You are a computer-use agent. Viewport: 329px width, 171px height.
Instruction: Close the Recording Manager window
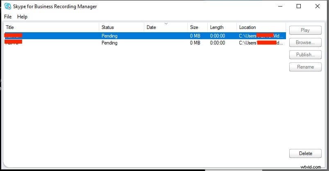coord(318,6)
